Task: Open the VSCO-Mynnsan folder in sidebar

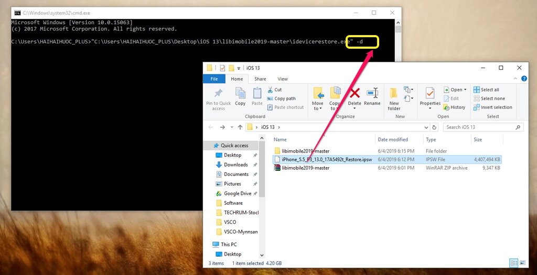Action: 240,232
